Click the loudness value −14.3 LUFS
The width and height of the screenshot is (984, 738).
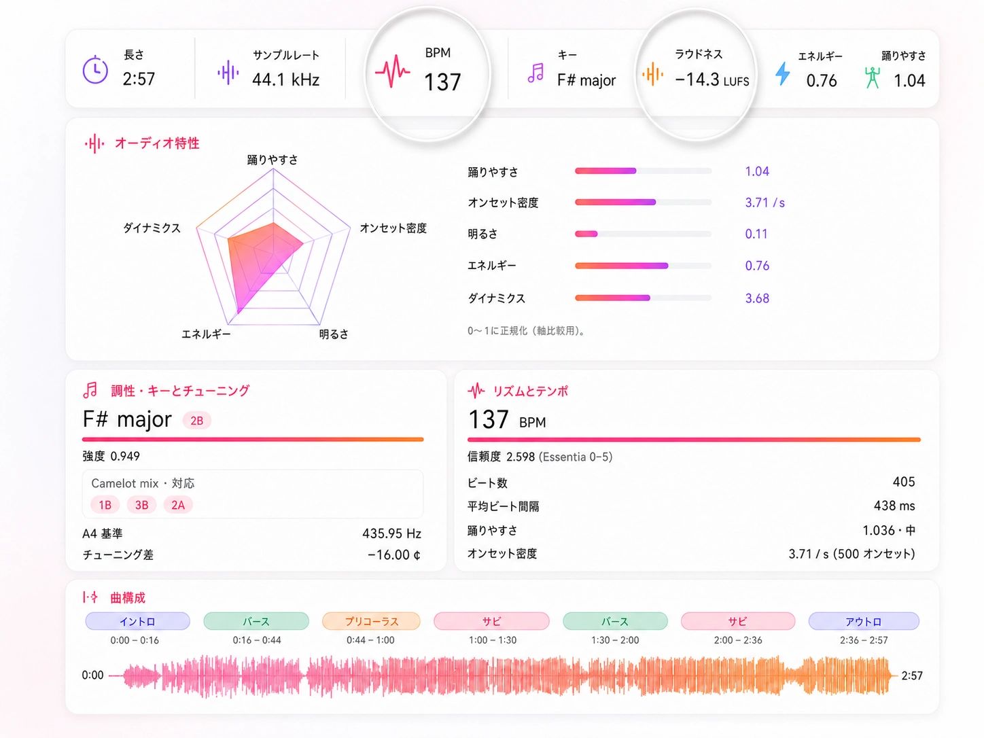coord(711,80)
